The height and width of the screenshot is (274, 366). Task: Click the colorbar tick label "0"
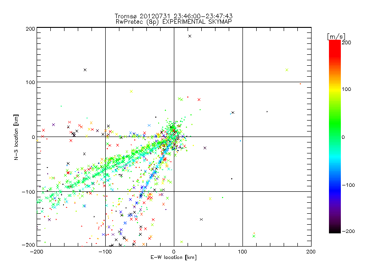343,137
